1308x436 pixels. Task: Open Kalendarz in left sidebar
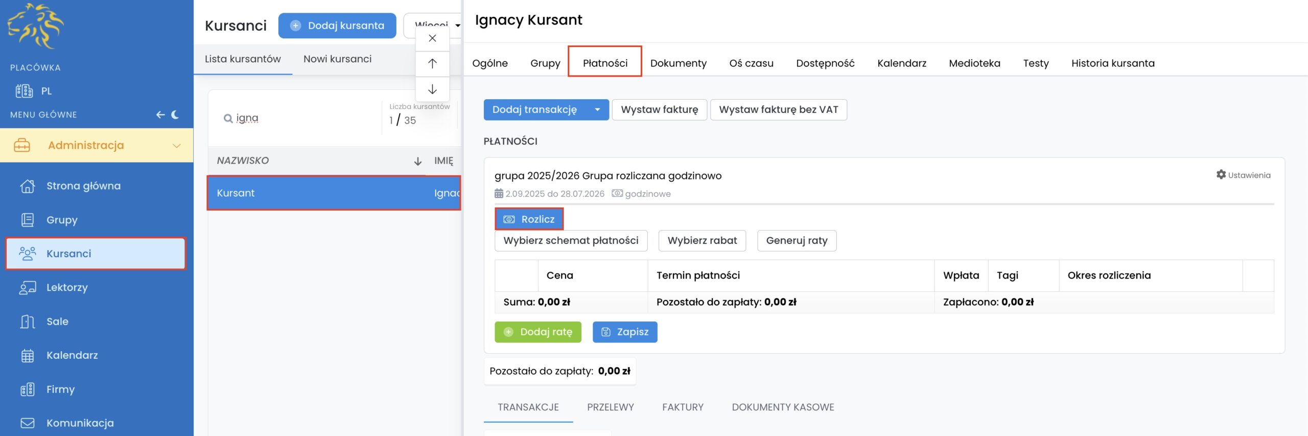pos(72,355)
